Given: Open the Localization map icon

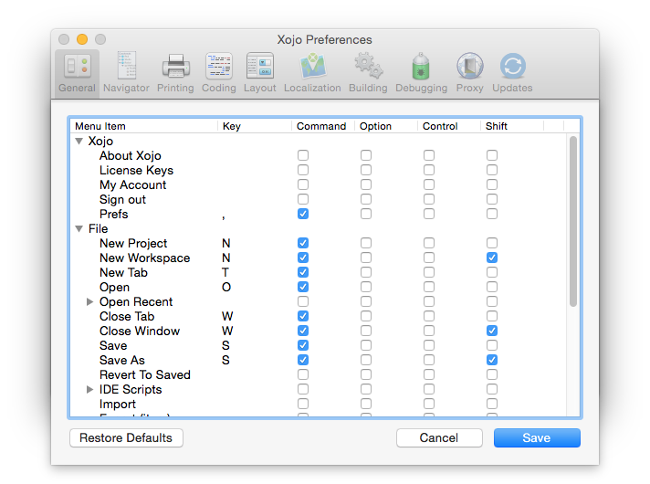Looking at the screenshot, I should 312,66.
